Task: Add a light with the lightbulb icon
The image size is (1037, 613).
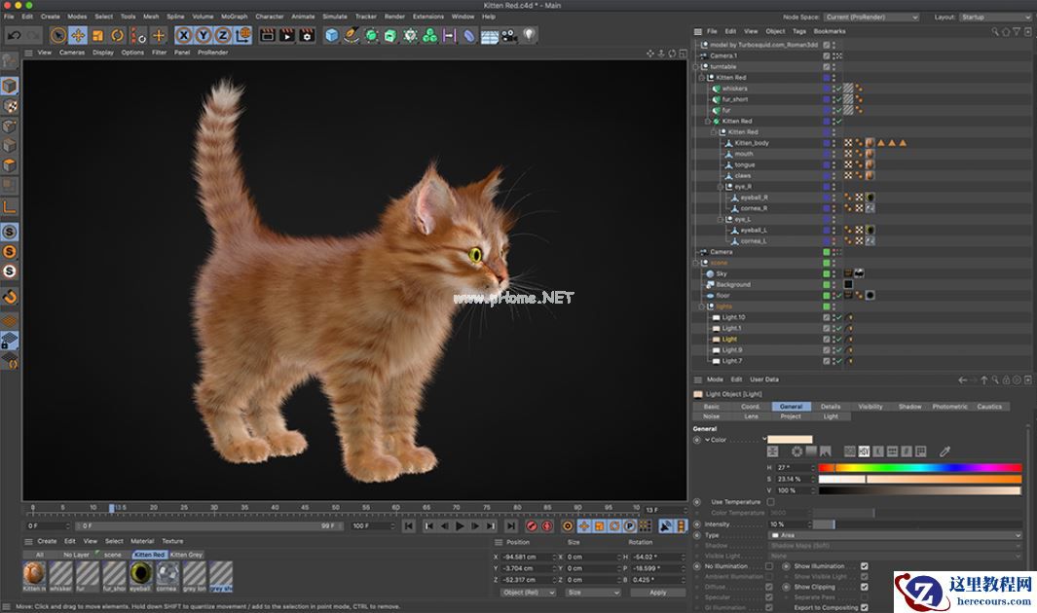Action: coord(529,35)
